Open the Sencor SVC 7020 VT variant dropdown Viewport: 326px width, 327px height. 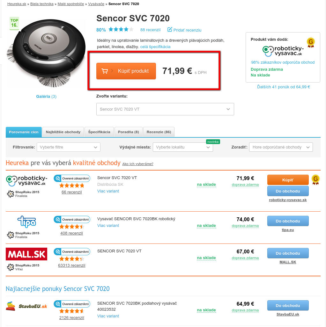pos(165,109)
